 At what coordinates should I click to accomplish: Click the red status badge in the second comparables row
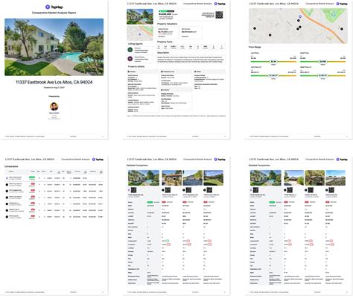click(33, 184)
